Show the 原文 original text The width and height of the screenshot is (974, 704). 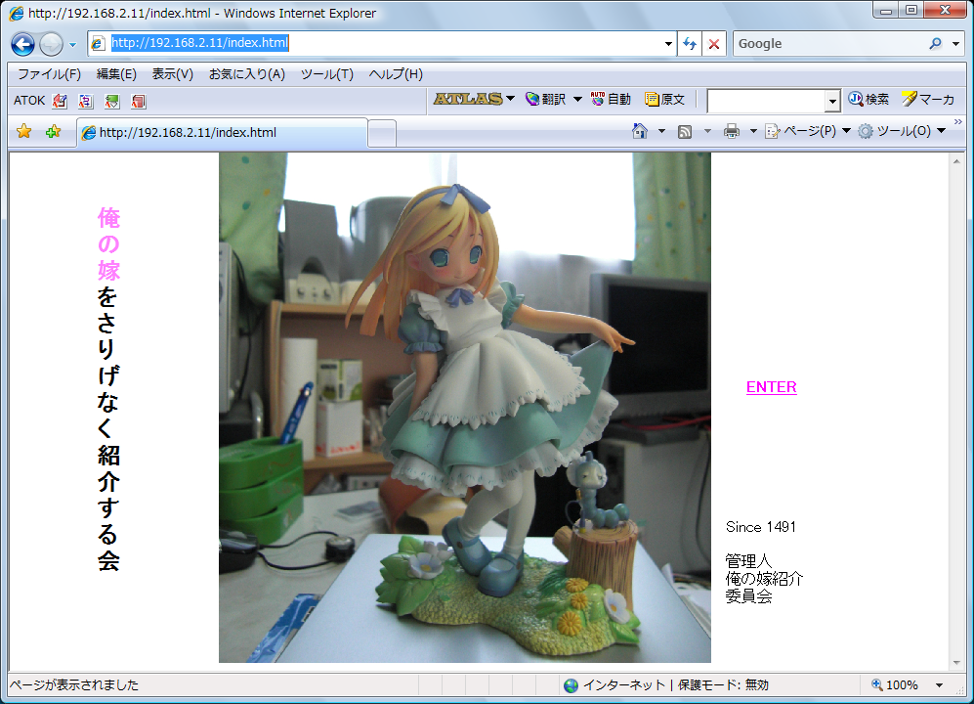pyautogui.click(x=664, y=99)
